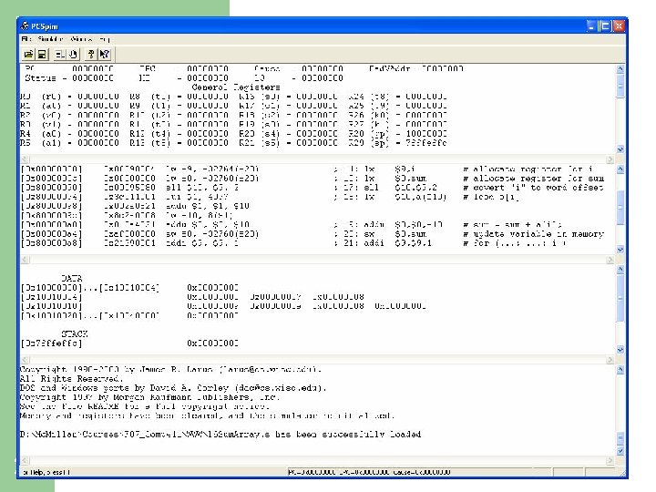Open the Simulator menu

click(x=50, y=39)
